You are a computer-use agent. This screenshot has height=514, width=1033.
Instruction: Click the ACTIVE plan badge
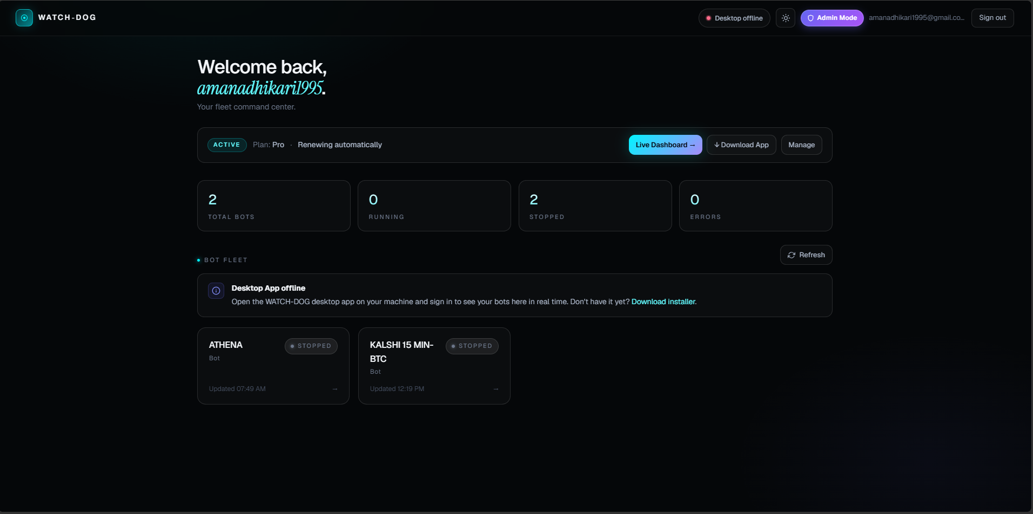click(227, 145)
